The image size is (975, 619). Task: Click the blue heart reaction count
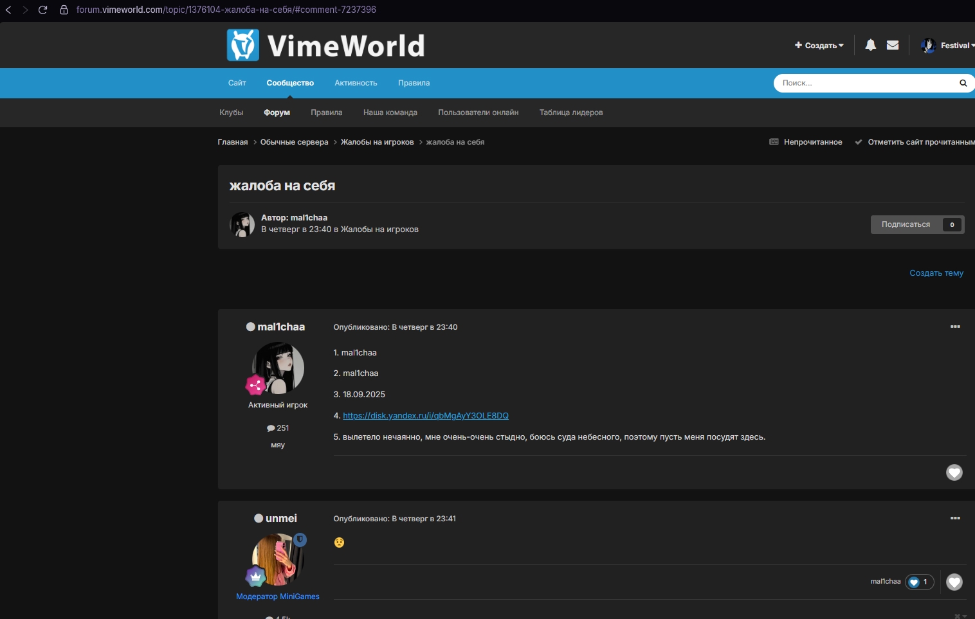[x=919, y=582]
